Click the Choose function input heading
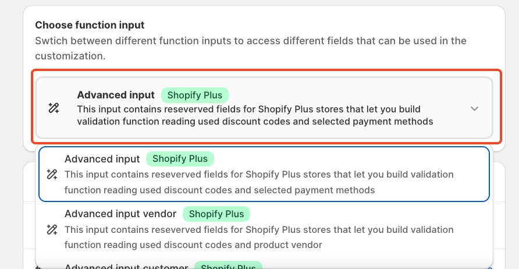Image resolution: width=519 pixels, height=269 pixels. point(90,25)
